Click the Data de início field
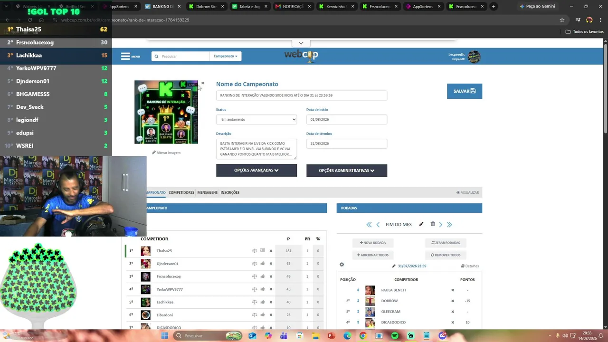 347,119
